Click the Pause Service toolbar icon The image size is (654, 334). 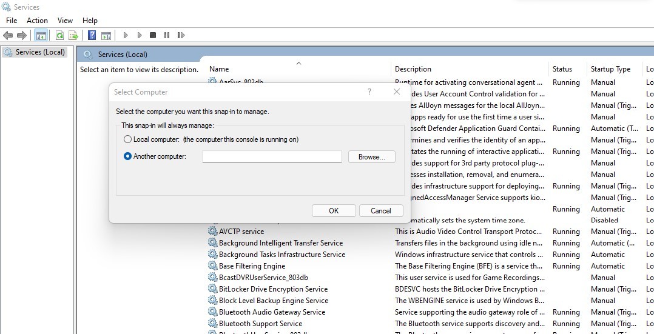167,36
